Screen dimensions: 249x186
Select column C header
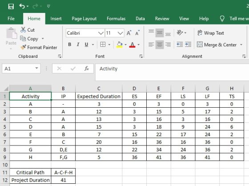click(x=99, y=89)
